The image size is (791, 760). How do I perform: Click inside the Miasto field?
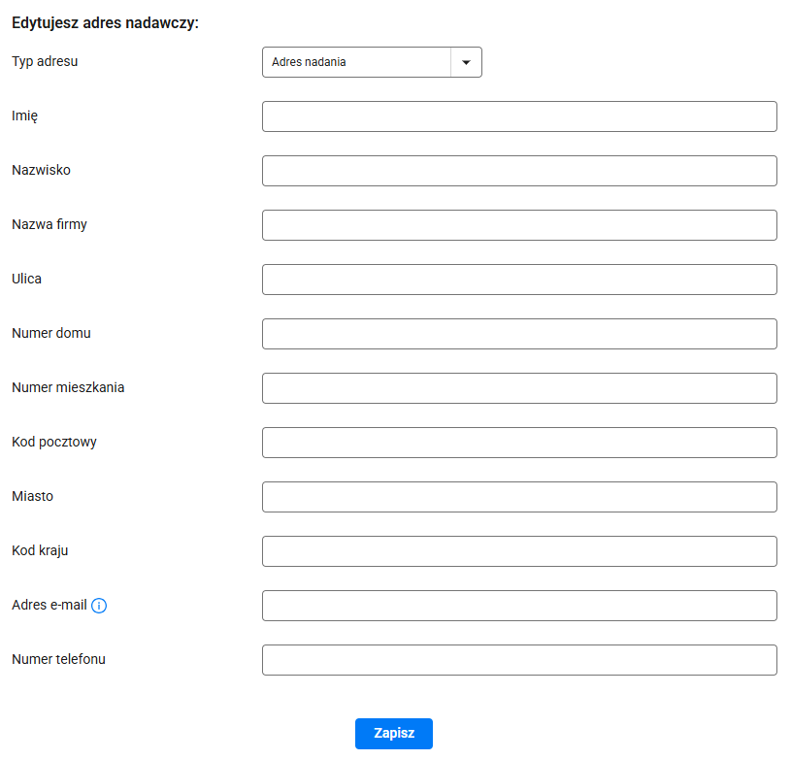click(519, 497)
